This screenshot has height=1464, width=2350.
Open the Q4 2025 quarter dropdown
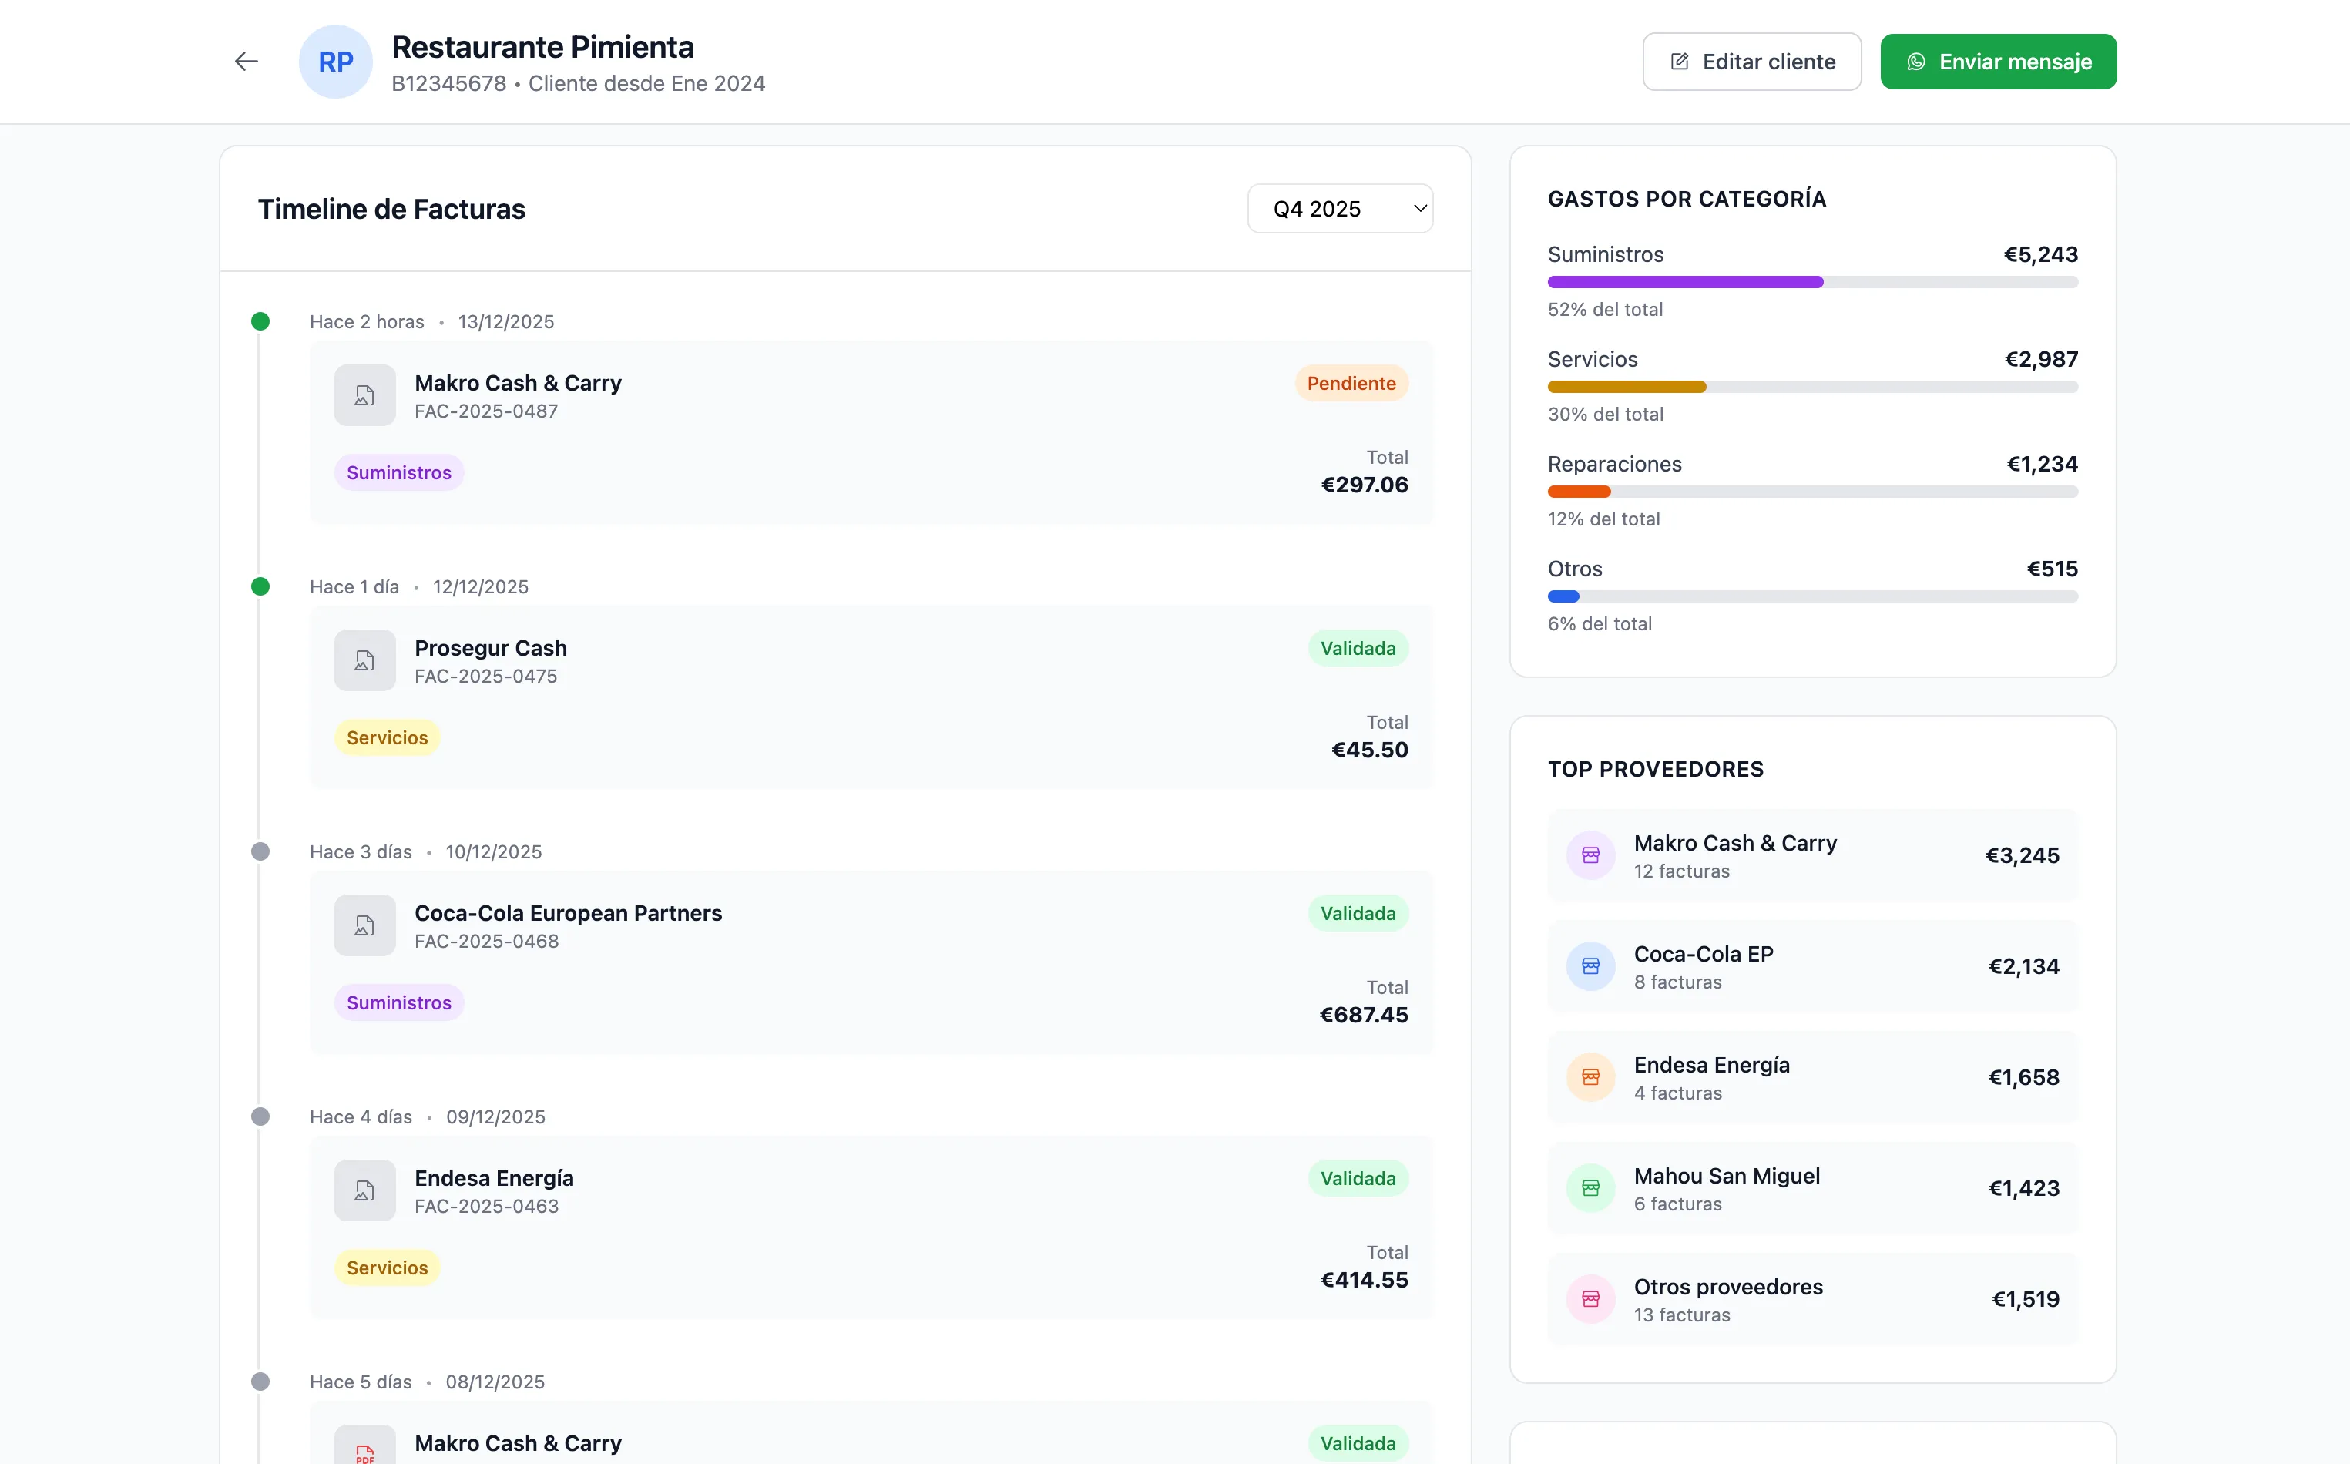(x=1339, y=209)
